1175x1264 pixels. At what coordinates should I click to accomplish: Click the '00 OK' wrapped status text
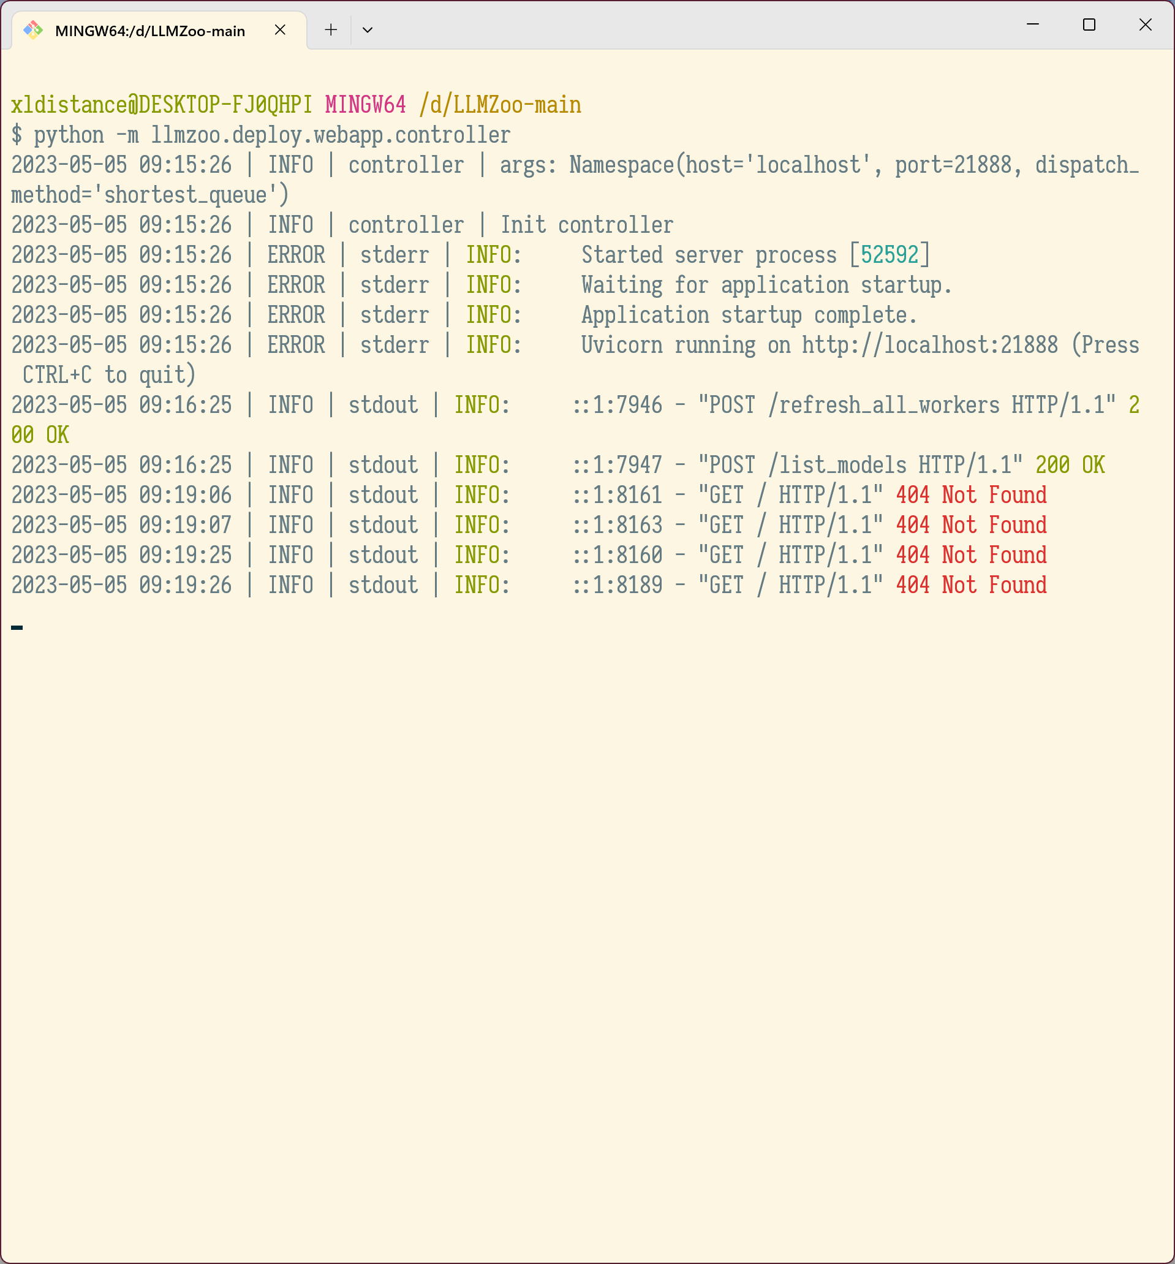(40, 435)
